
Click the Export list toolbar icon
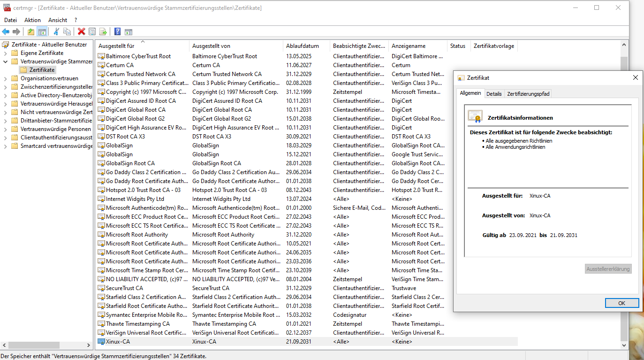[x=103, y=31]
